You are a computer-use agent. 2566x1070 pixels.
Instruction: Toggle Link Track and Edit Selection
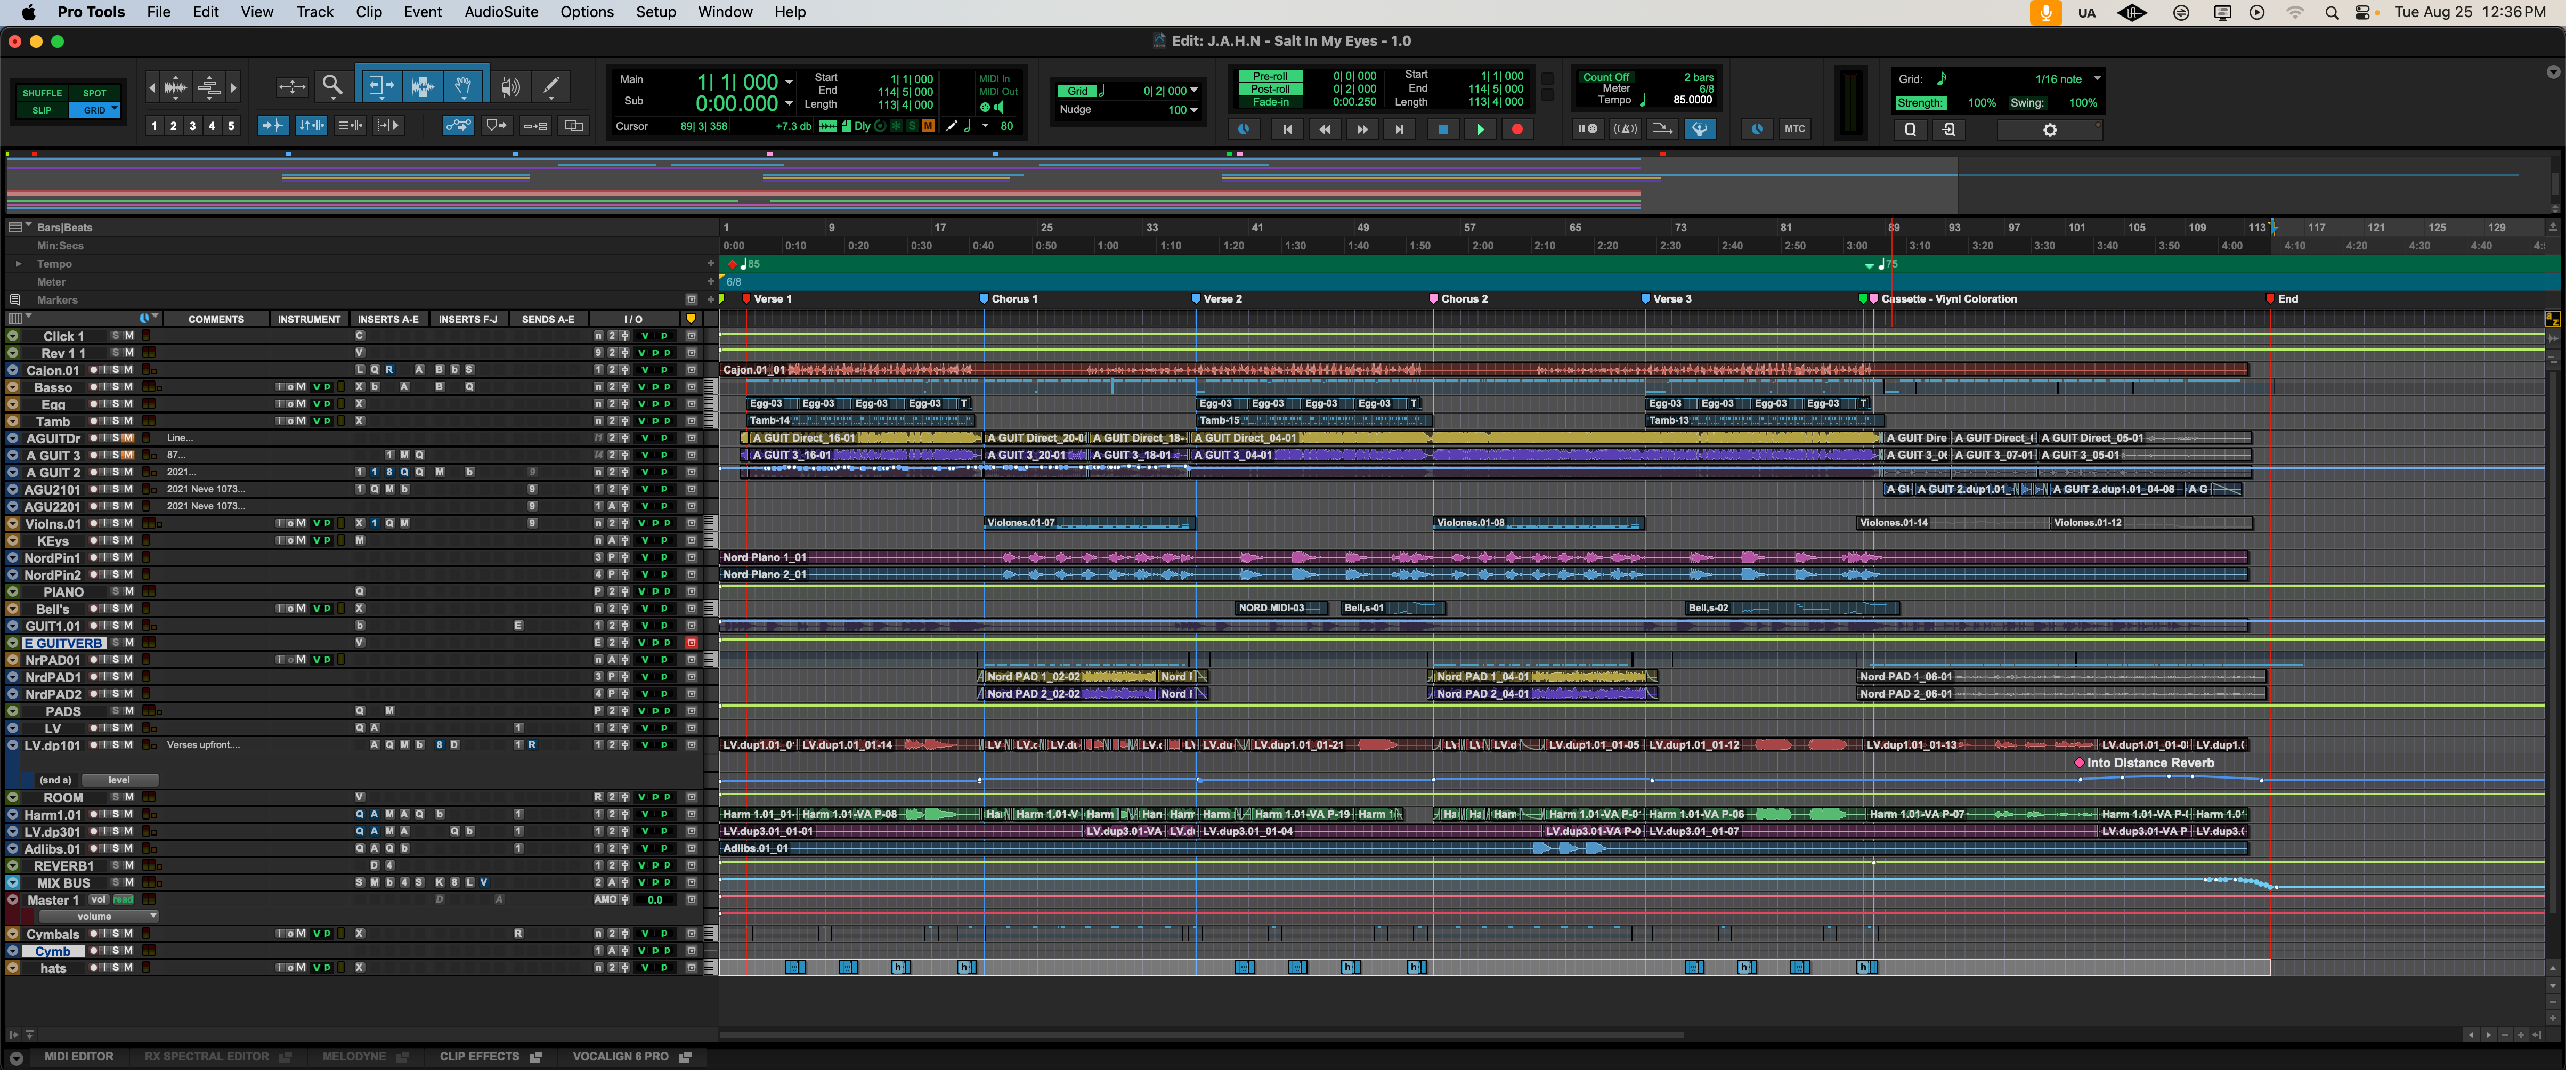click(350, 126)
